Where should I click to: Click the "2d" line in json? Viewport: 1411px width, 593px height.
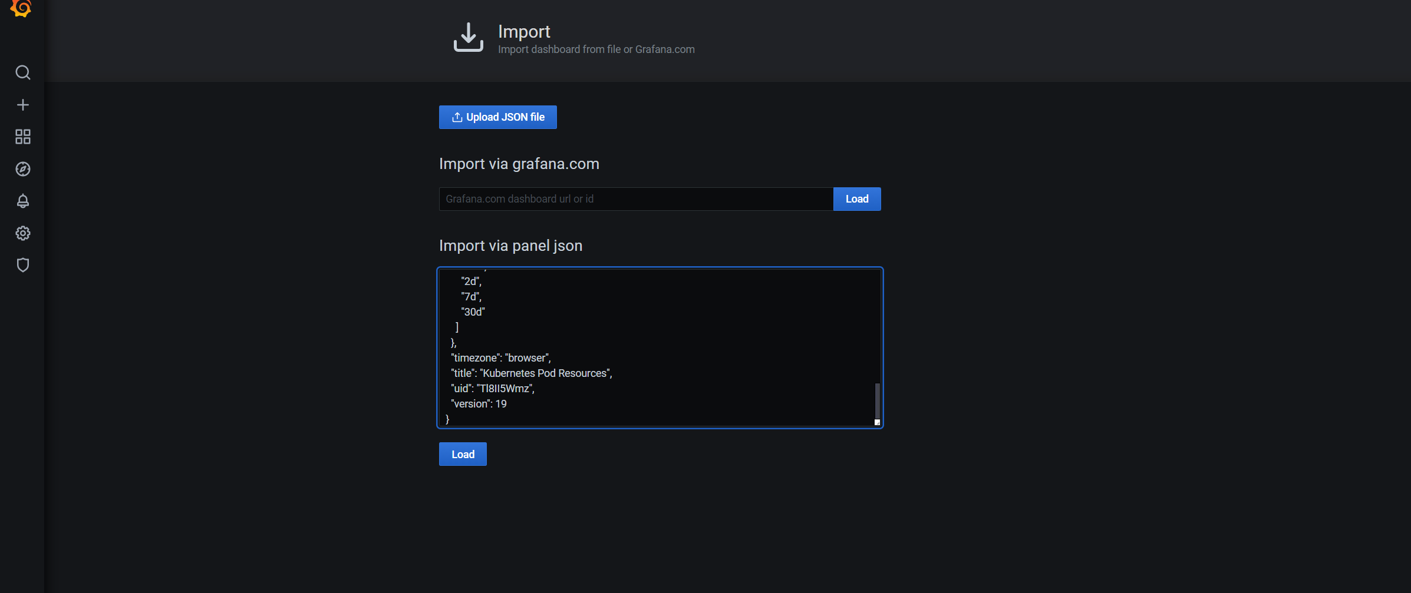471,281
